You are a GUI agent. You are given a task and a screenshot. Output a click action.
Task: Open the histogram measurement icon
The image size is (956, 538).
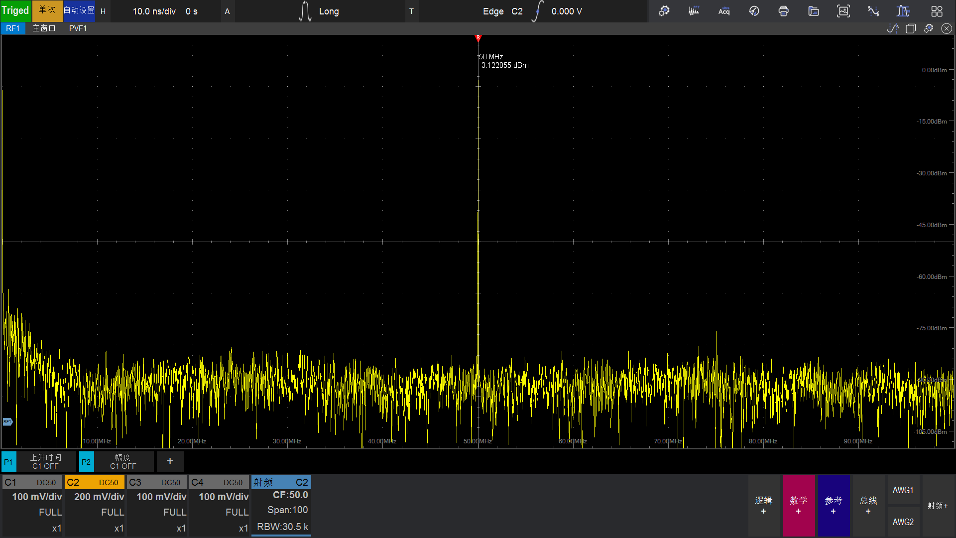[x=903, y=11]
